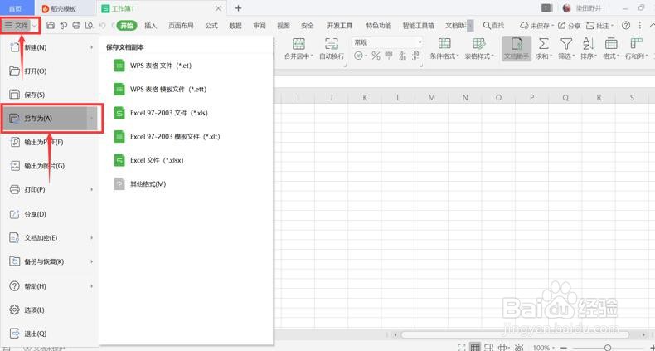Click the decrease decimal places icon
The width and height of the screenshot is (655, 351).
point(415,56)
